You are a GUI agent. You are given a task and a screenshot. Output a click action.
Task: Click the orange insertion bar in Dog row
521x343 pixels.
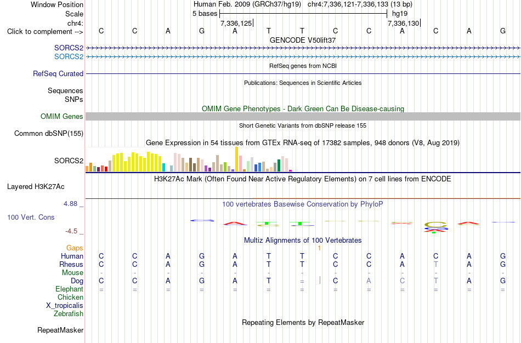[320, 280]
